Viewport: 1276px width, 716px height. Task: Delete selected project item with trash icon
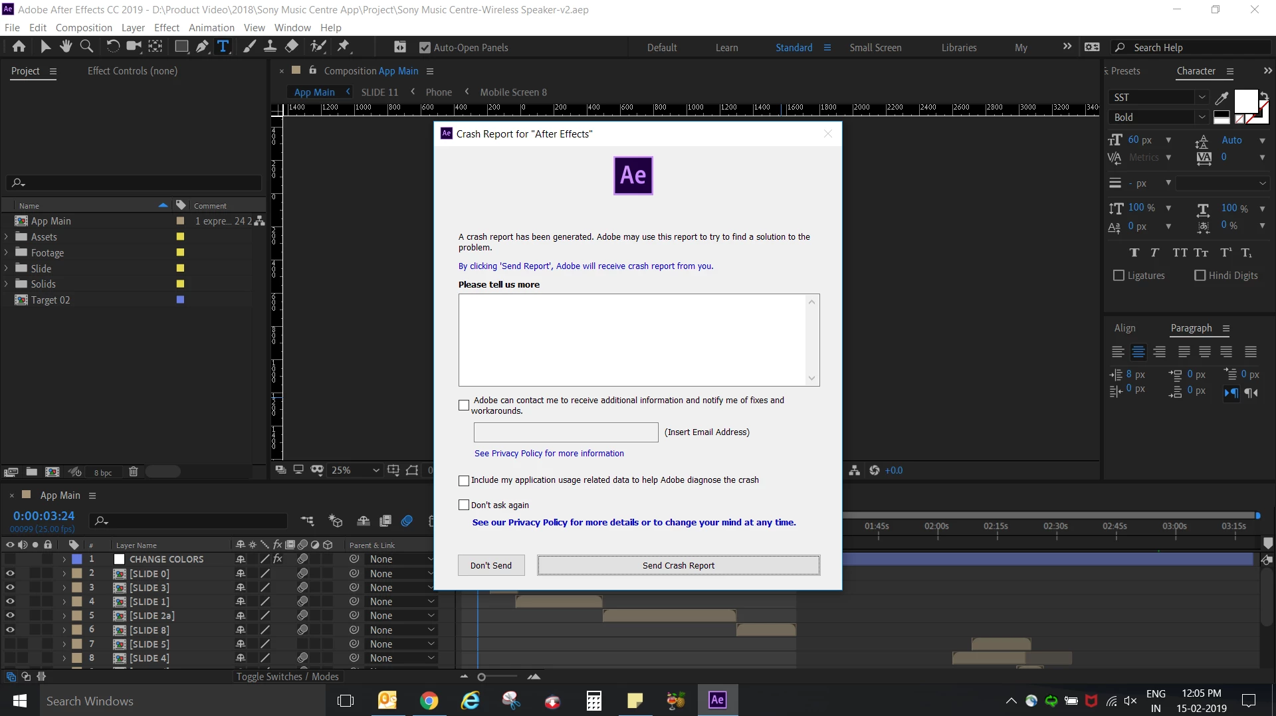(133, 472)
